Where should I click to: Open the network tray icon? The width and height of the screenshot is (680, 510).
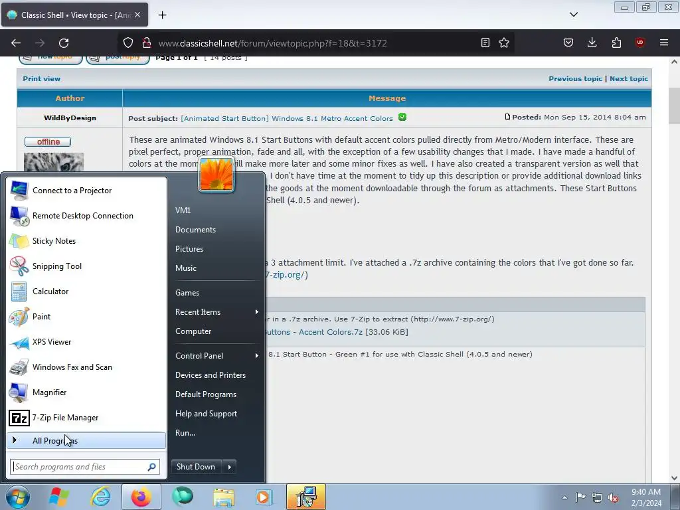click(597, 498)
